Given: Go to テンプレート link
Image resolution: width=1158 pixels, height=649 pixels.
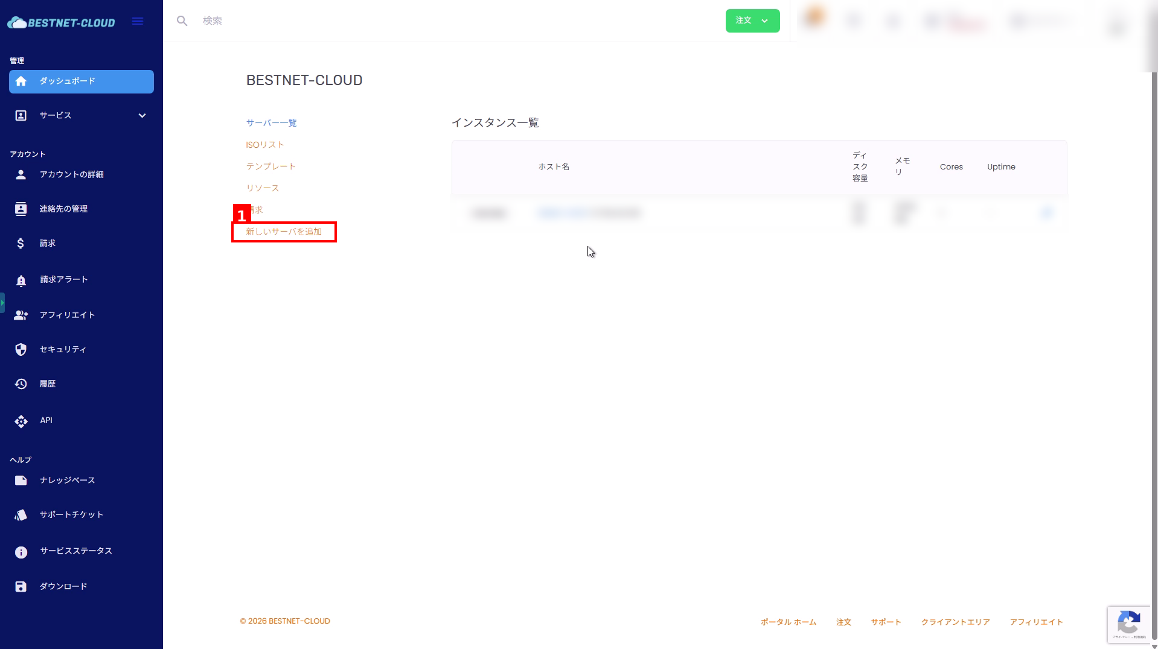Looking at the screenshot, I should (x=270, y=166).
